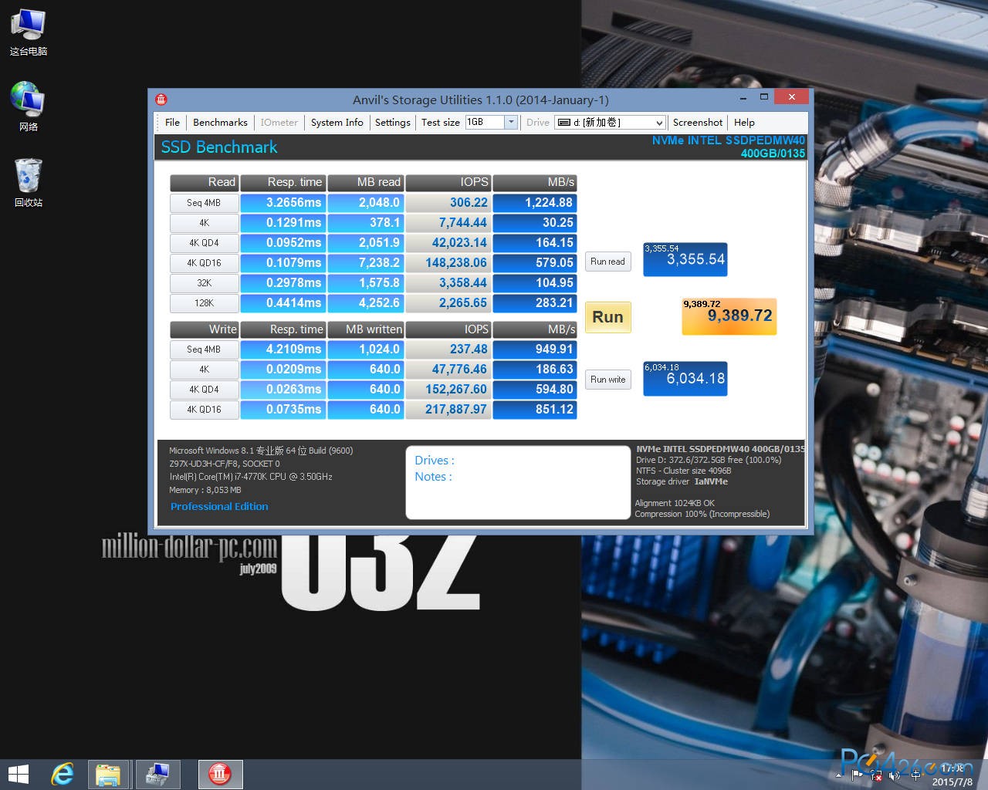Screen dimensions: 988x790
Task: Open the IOmeter menu
Action: pos(279,123)
